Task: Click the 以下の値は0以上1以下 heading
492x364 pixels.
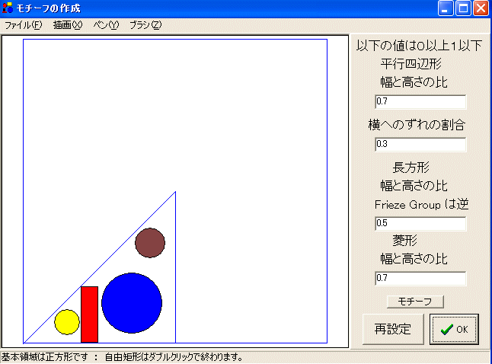Action: pos(419,46)
